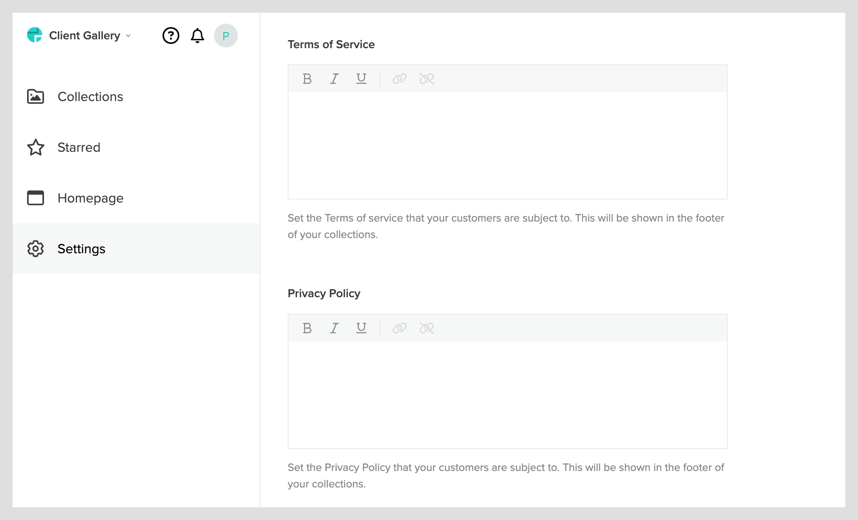This screenshot has width=858, height=520.
Task: Insert link in Privacy Policy editor
Action: 399,328
